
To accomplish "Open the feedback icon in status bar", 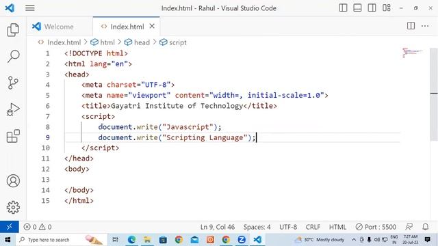I will point(409,227).
